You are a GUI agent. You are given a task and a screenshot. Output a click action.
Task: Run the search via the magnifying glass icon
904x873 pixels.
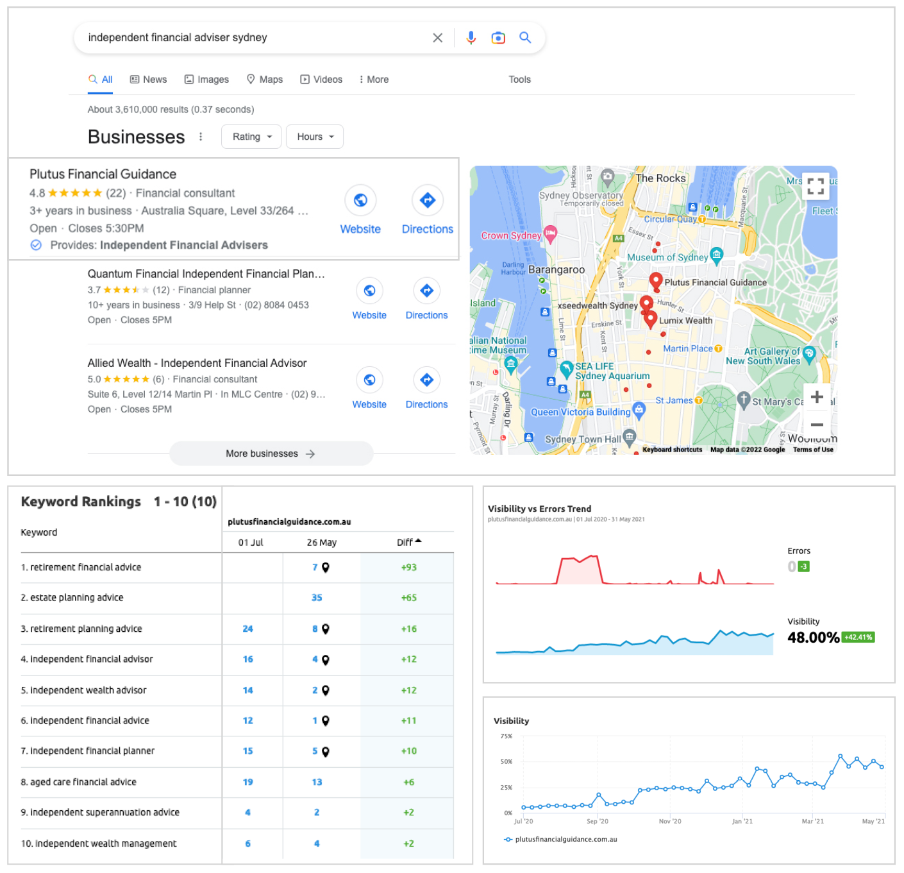pyautogui.click(x=525, y=37)
